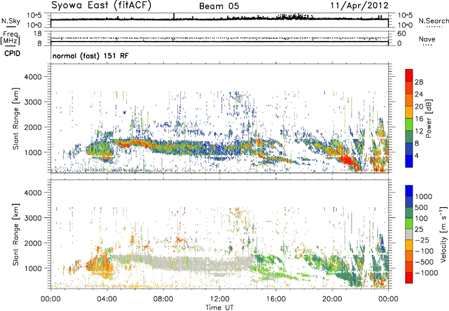Click the '60' Nave axis tick
The image size is (449, 311).
coord(401,34)
